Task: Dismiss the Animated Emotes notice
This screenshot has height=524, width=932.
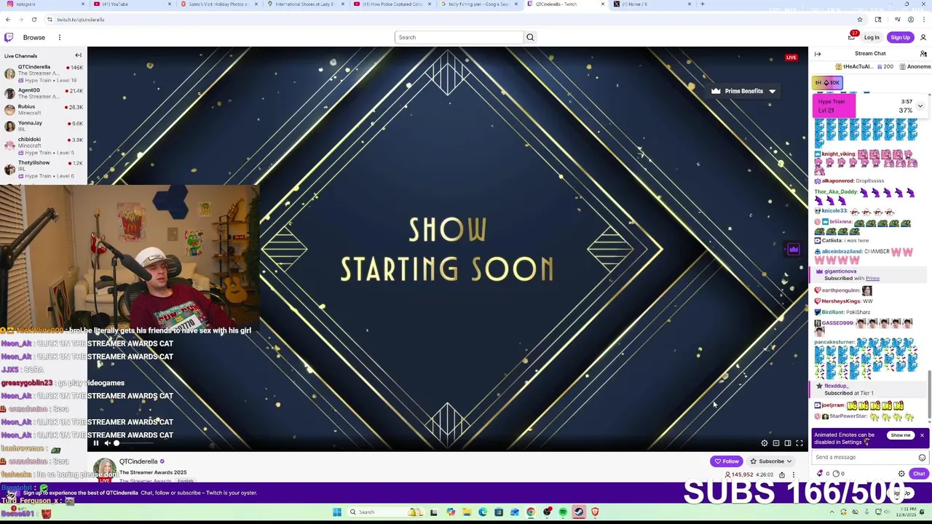Action: tap(922, 435)
